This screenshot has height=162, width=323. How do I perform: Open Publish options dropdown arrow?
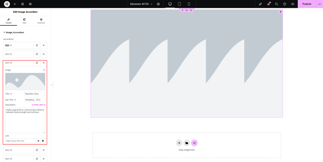[320, 4]
